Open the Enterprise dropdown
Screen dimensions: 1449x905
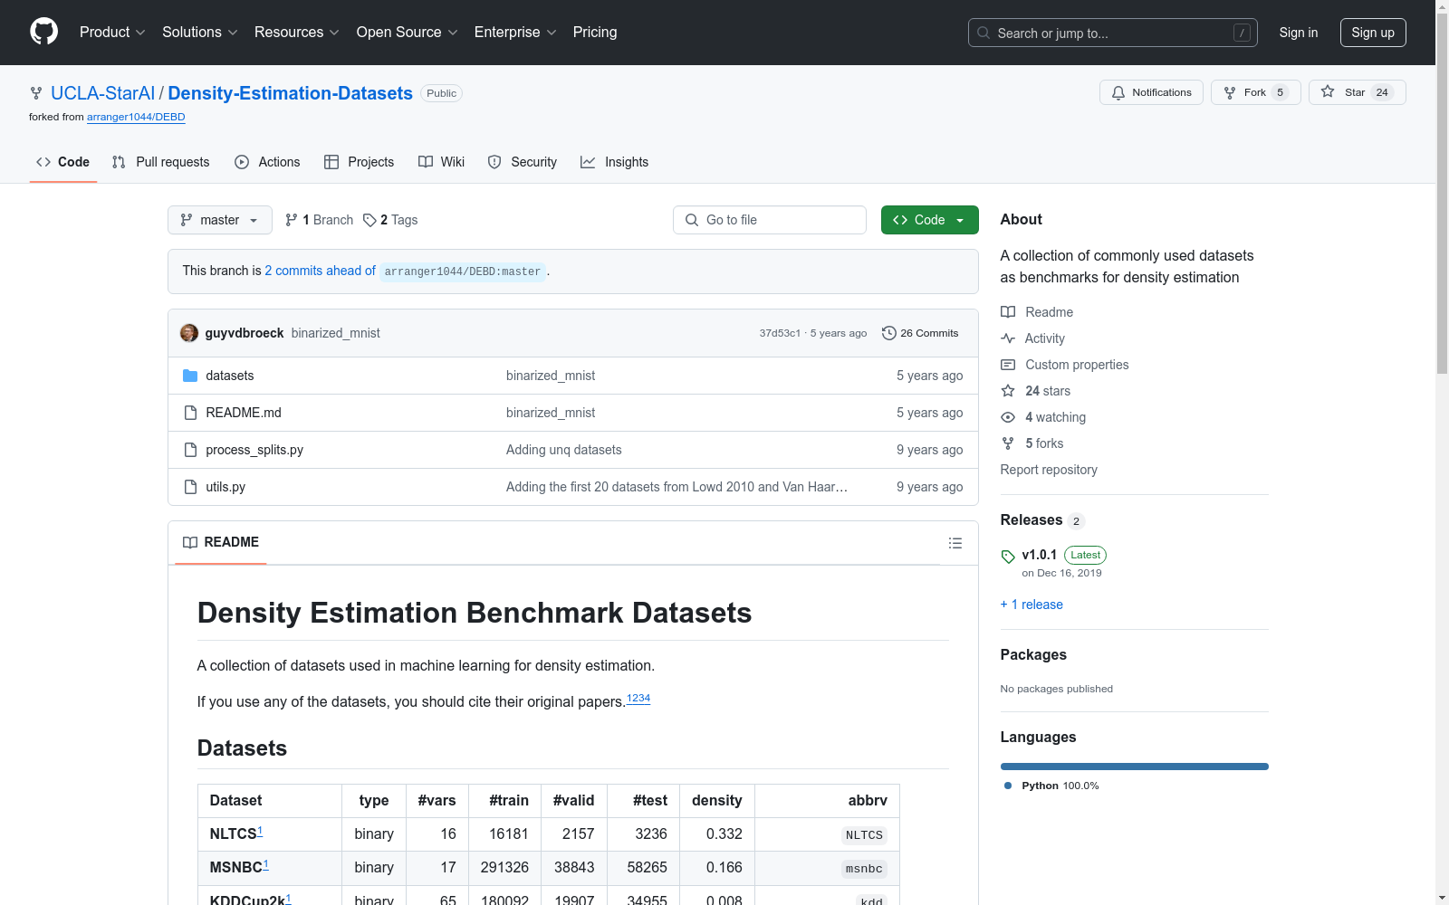515,33
